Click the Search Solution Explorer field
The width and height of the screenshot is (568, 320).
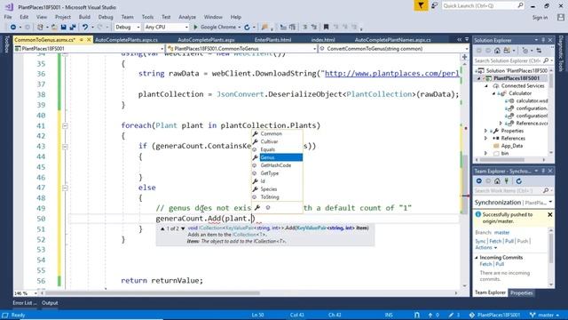coord(512,60)
